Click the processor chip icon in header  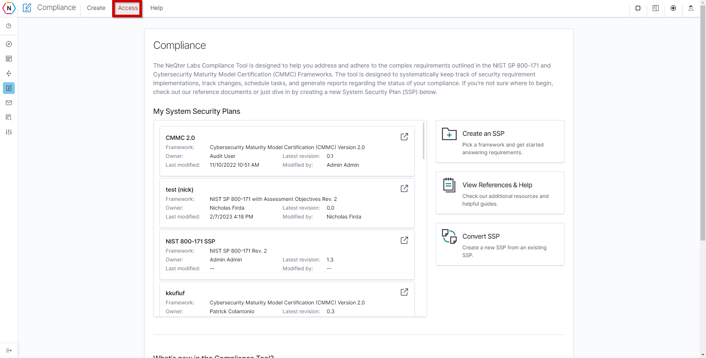coord(673,8)
